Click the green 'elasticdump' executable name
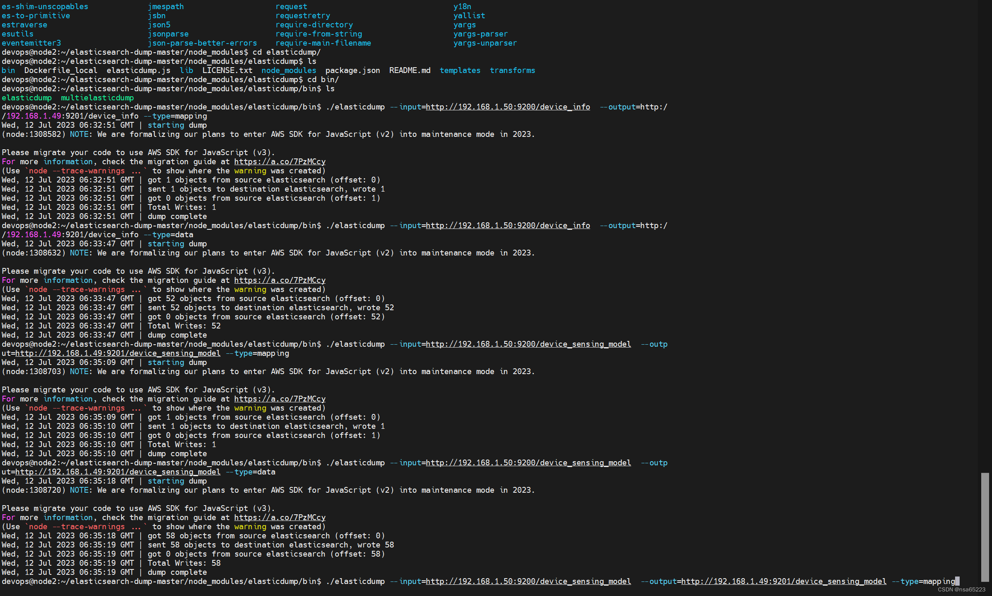Image resolution: width=992 pixels, height=596 pixels. 27,98
